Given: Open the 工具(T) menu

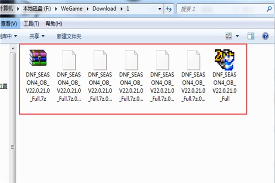Looking at the screenshot, I should click(x=31, y=24).
